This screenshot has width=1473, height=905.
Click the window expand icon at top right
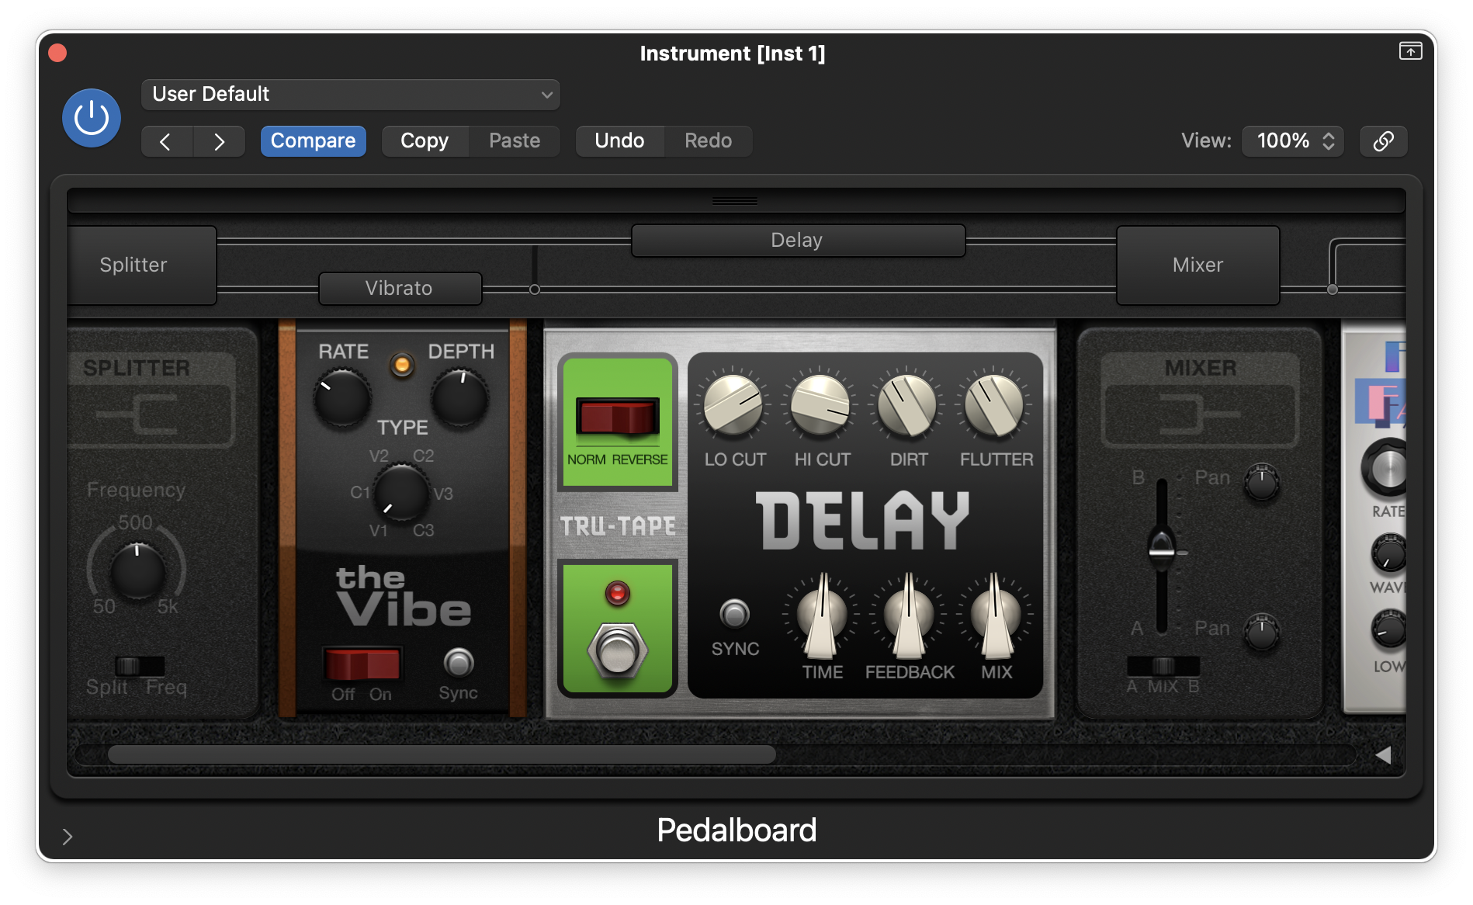[1410, 51]
